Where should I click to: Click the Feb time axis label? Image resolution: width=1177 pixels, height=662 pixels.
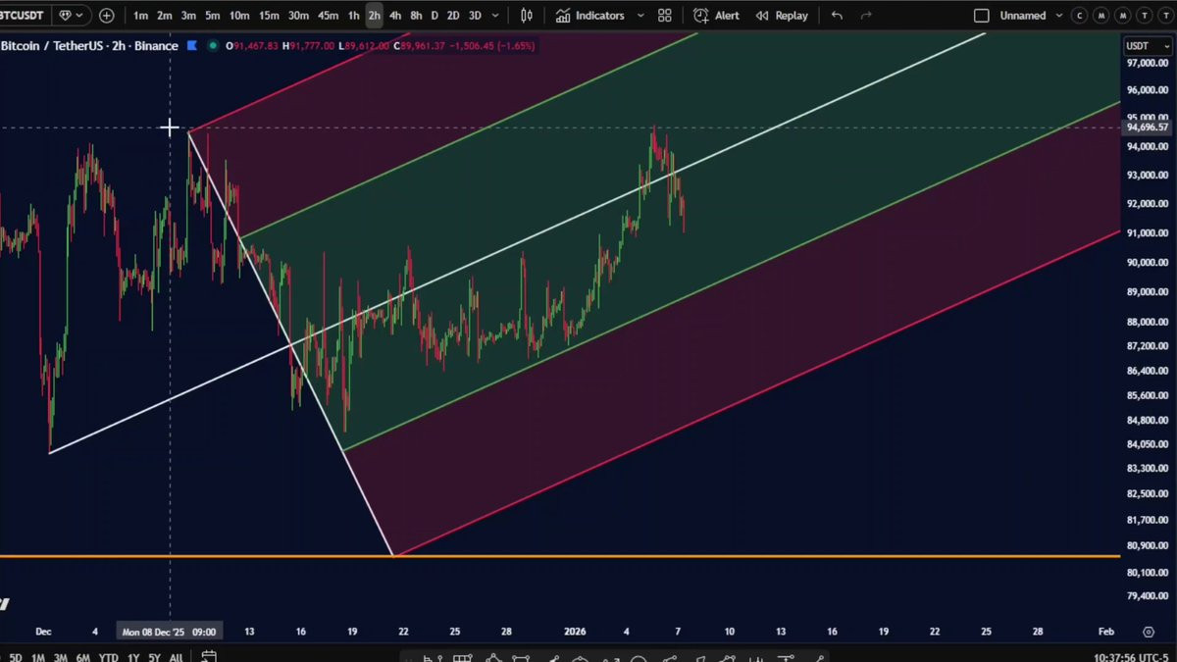coord(1105,632)
